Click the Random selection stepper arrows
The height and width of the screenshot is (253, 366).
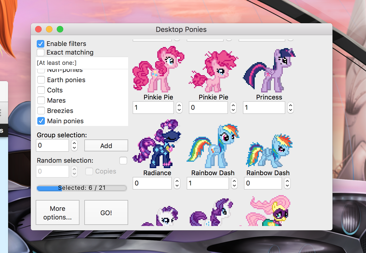tap(74, 171)
